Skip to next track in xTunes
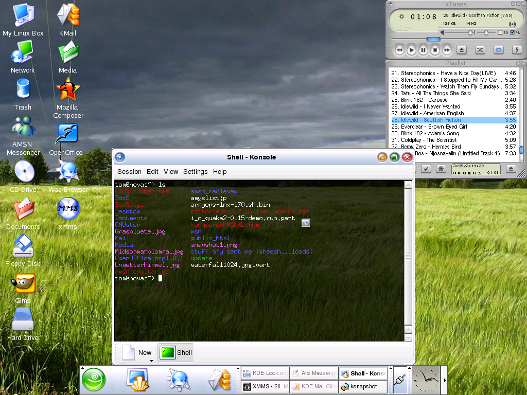 [447, 50]
